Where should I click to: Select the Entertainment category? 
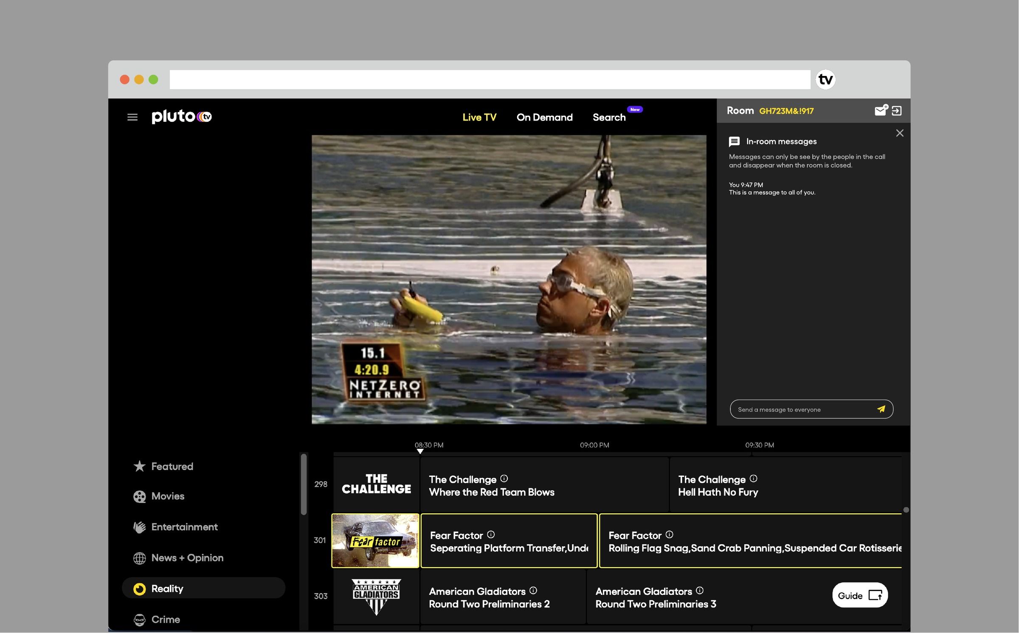tap(175, 527)
